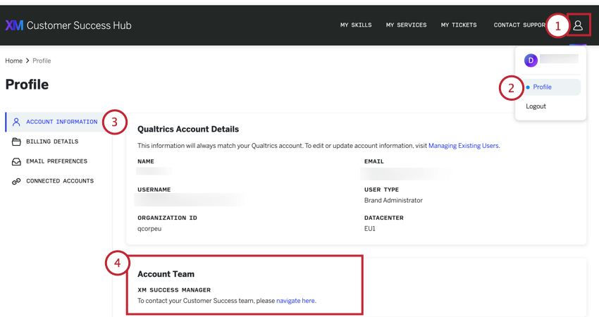Select the inbox icon beside Email Preferences
The height and width of the screenshot is (317, 599).
(16, 161)
